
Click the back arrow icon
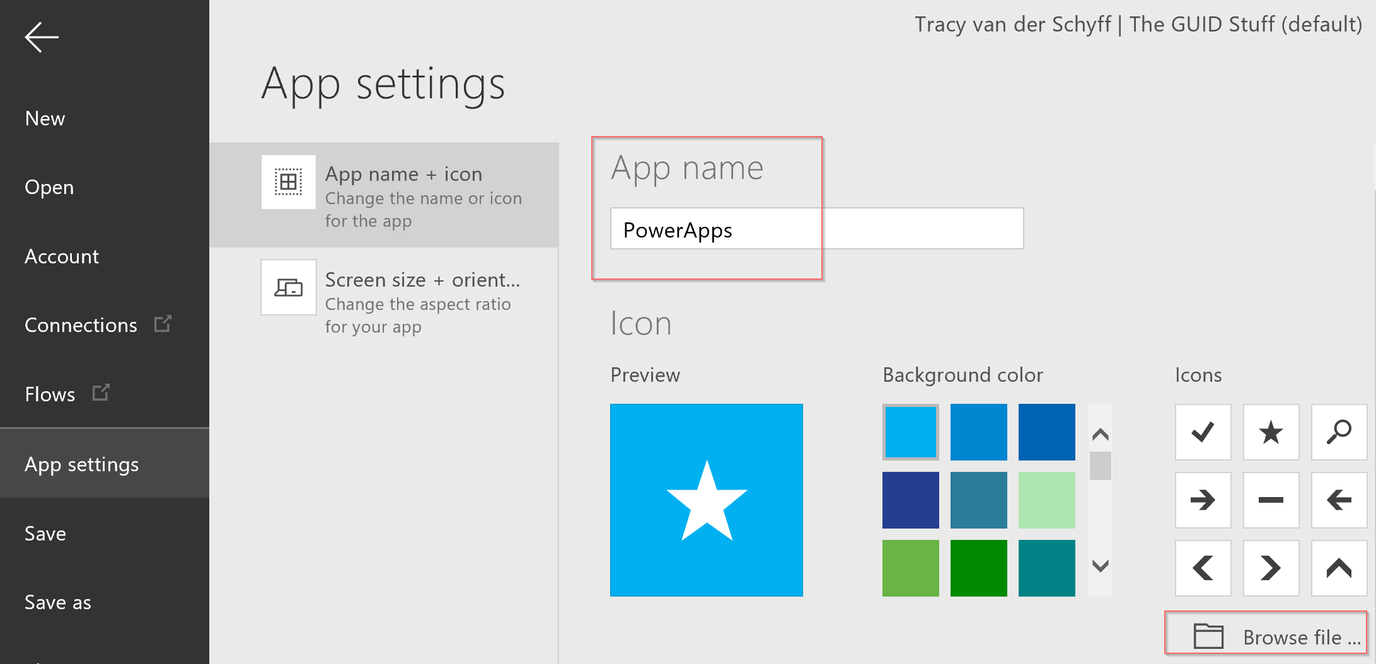pyautogui.click(x=42, y=37)
